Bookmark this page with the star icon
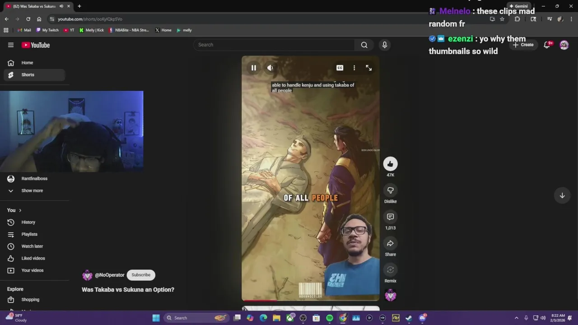 [x=502, y=19]
